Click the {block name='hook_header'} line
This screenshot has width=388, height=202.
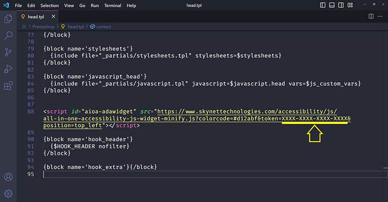tap(88, 139)
